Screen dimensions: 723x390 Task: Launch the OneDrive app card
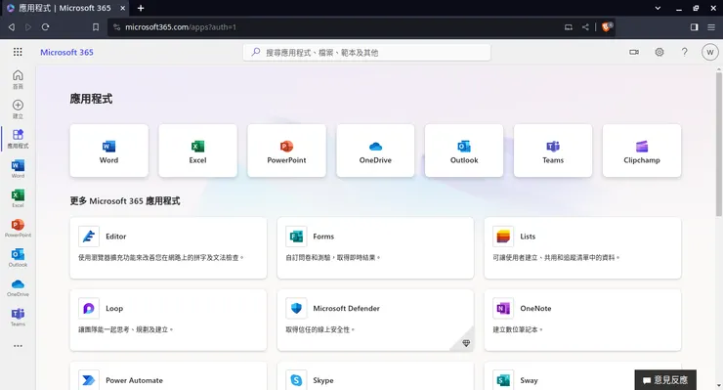pyautogui.click(x=375, y=151)
